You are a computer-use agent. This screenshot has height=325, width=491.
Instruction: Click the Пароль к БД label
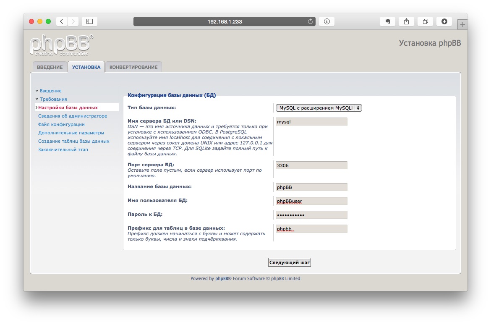pyautogui.click(x=145, y=214)
